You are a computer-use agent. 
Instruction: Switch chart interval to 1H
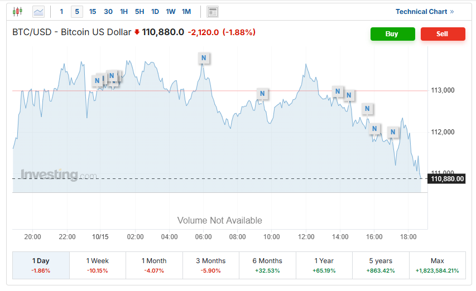pos(124,12)
